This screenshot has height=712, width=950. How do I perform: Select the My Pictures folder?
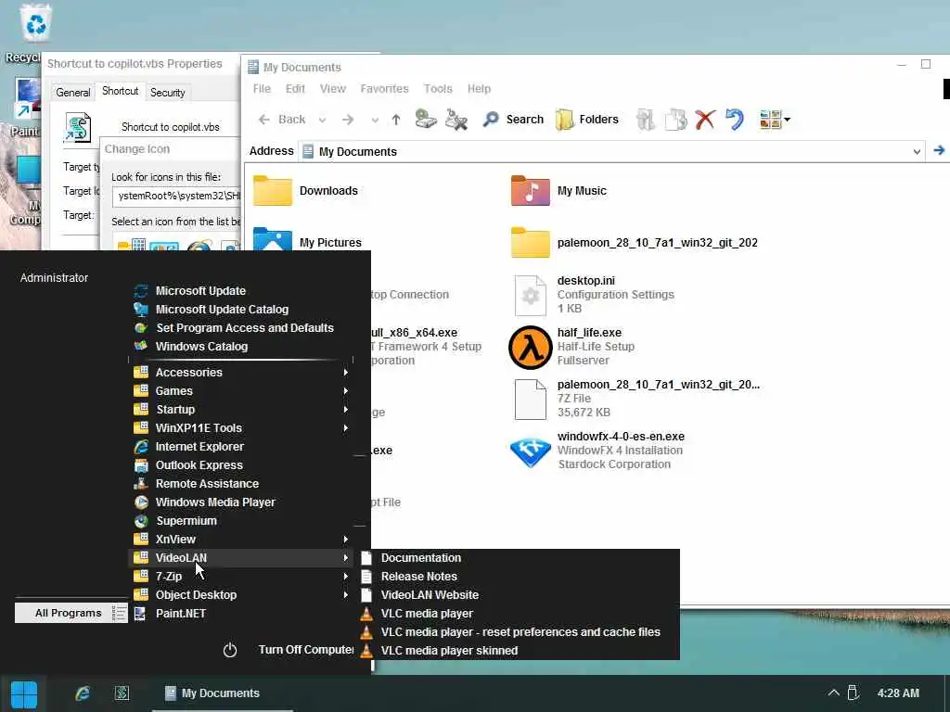[307, 242]
